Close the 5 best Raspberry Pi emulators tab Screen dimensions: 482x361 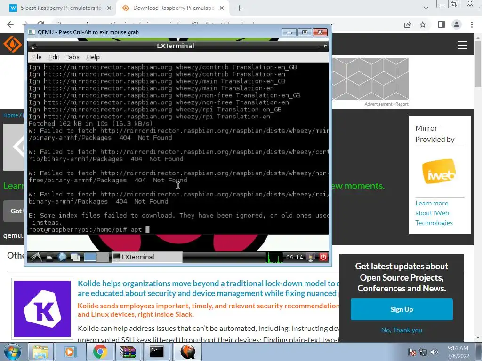click(109, 8)
